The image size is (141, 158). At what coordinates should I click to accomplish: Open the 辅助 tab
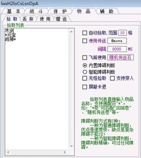tap(107, 11)
